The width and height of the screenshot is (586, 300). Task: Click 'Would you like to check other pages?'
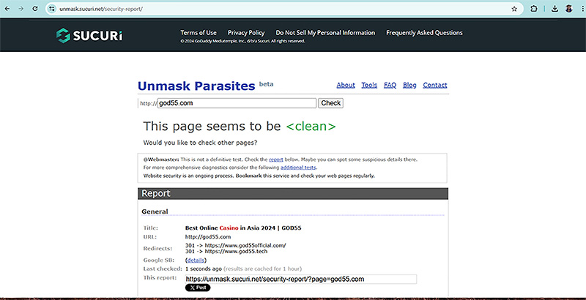click(200, 143)
